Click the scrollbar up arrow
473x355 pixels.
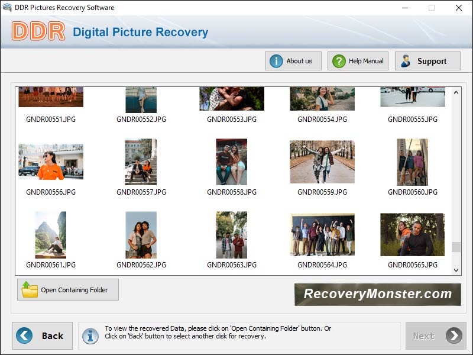coord(455,92)
